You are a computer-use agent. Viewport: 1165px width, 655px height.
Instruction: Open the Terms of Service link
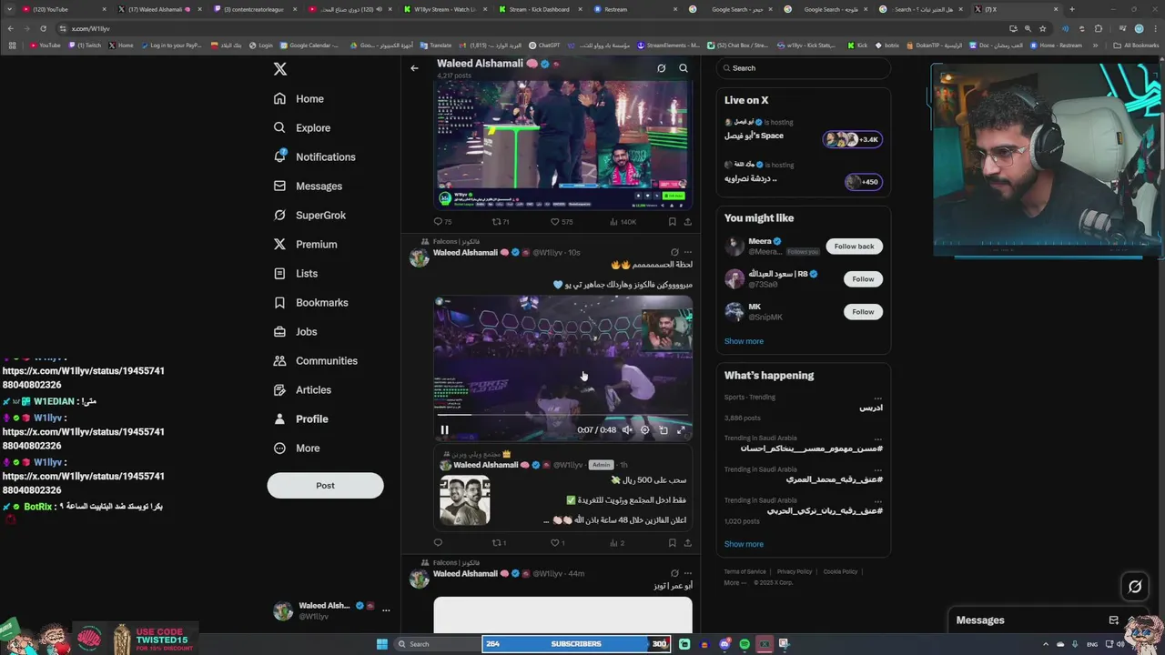click(x=745, y=571)
